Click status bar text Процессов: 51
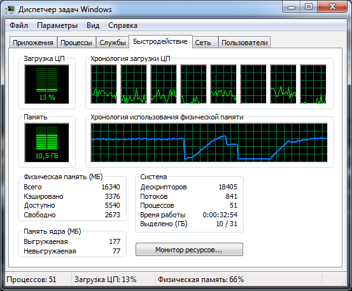 click(31, 280)
